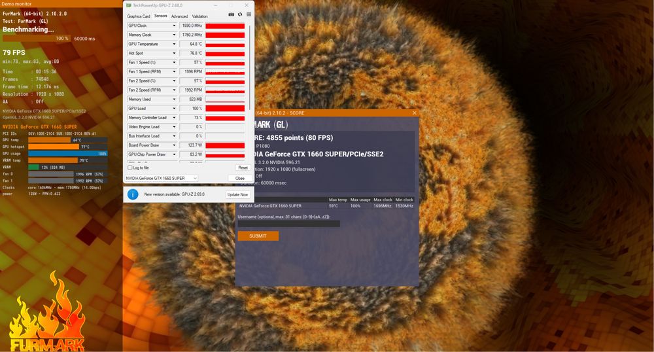
Task: Click the Update Now button
Action: pyautogui.click(x=238, y=194)
